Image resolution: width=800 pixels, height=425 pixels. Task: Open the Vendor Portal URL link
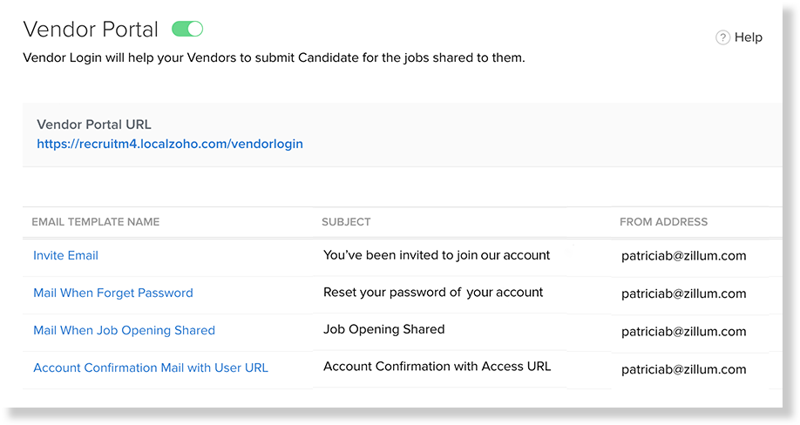coord(170,144)
